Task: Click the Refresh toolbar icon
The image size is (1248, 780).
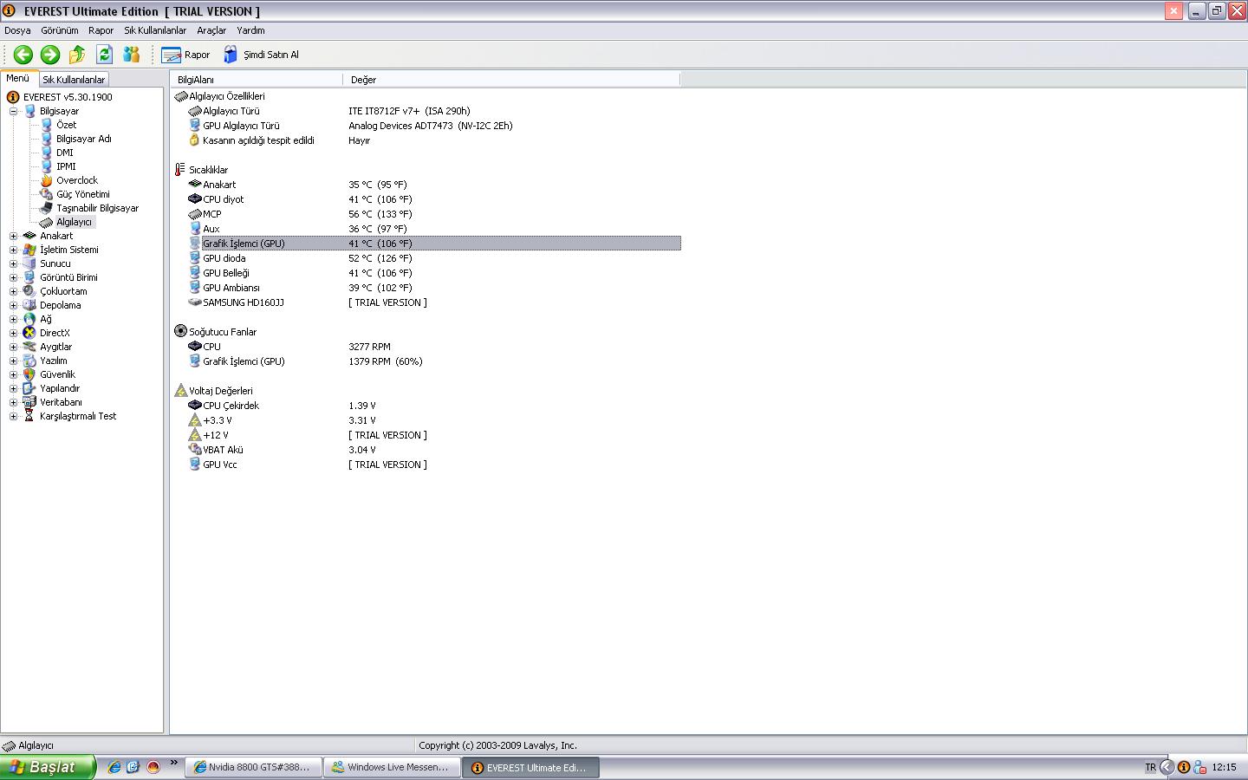Action: point(104,55)
